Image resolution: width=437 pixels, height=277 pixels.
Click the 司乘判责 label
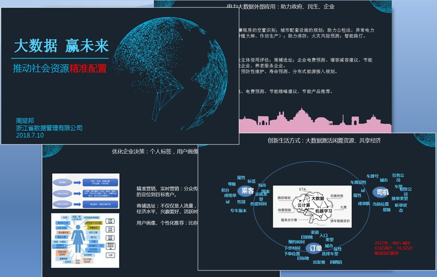(337, 196)
